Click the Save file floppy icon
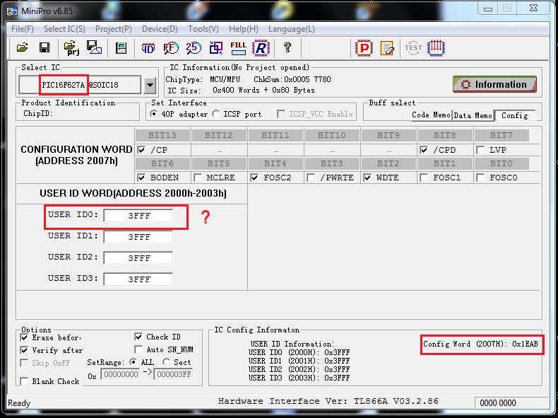 coord(44,47)
